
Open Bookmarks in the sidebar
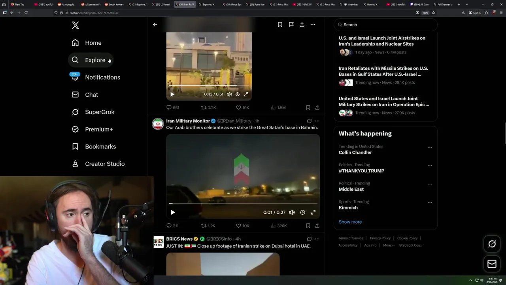pos(94,146)
